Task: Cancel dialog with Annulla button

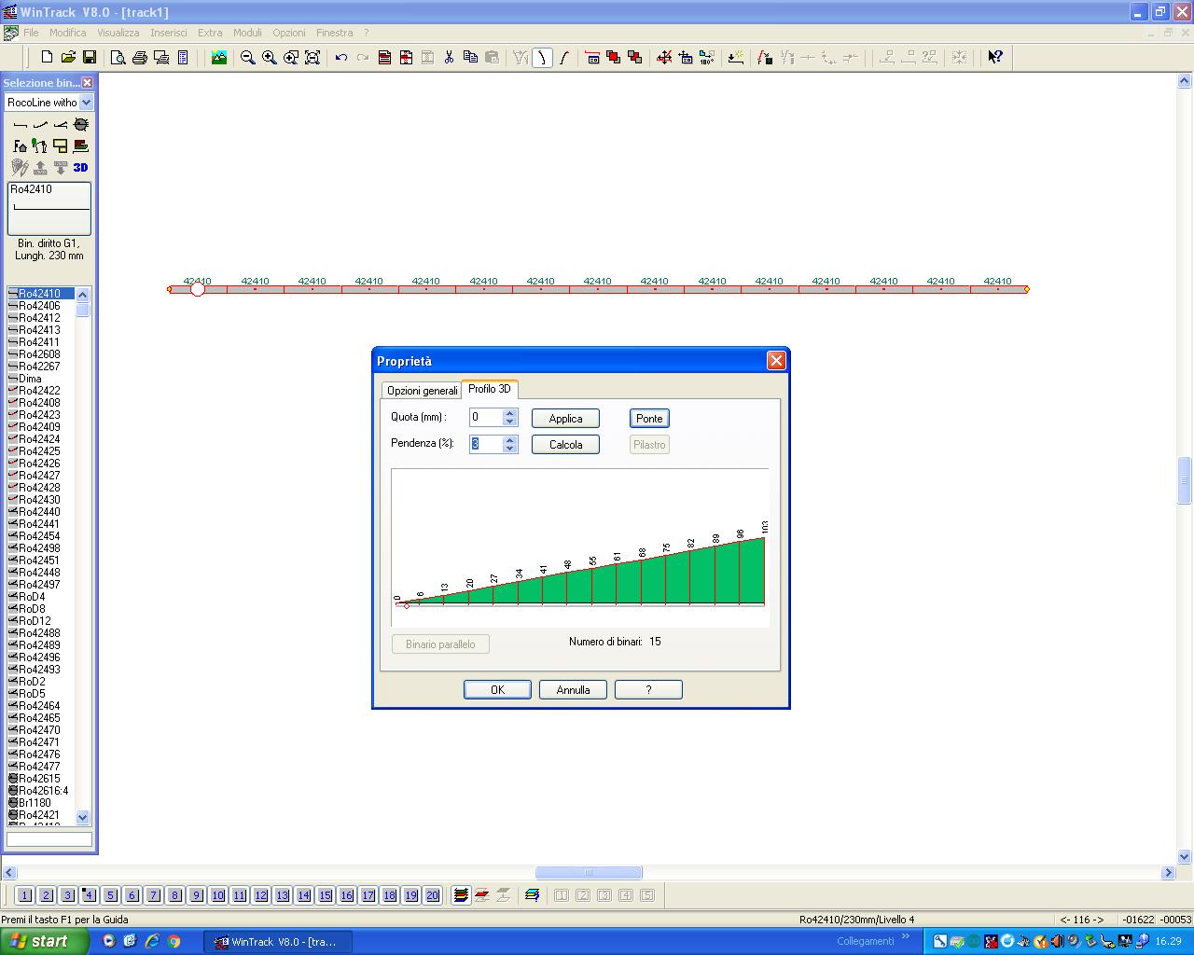Action: [x=573, y=690]
